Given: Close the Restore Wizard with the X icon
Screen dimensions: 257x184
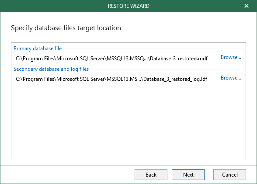Looking at the screenshot, I should 247,6.
